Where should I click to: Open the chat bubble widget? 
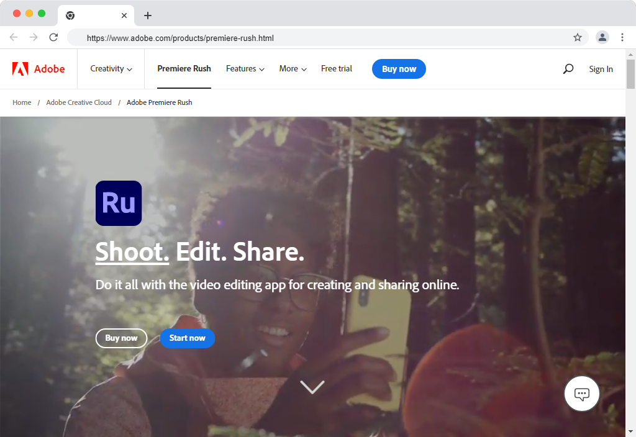coord(581,394)
